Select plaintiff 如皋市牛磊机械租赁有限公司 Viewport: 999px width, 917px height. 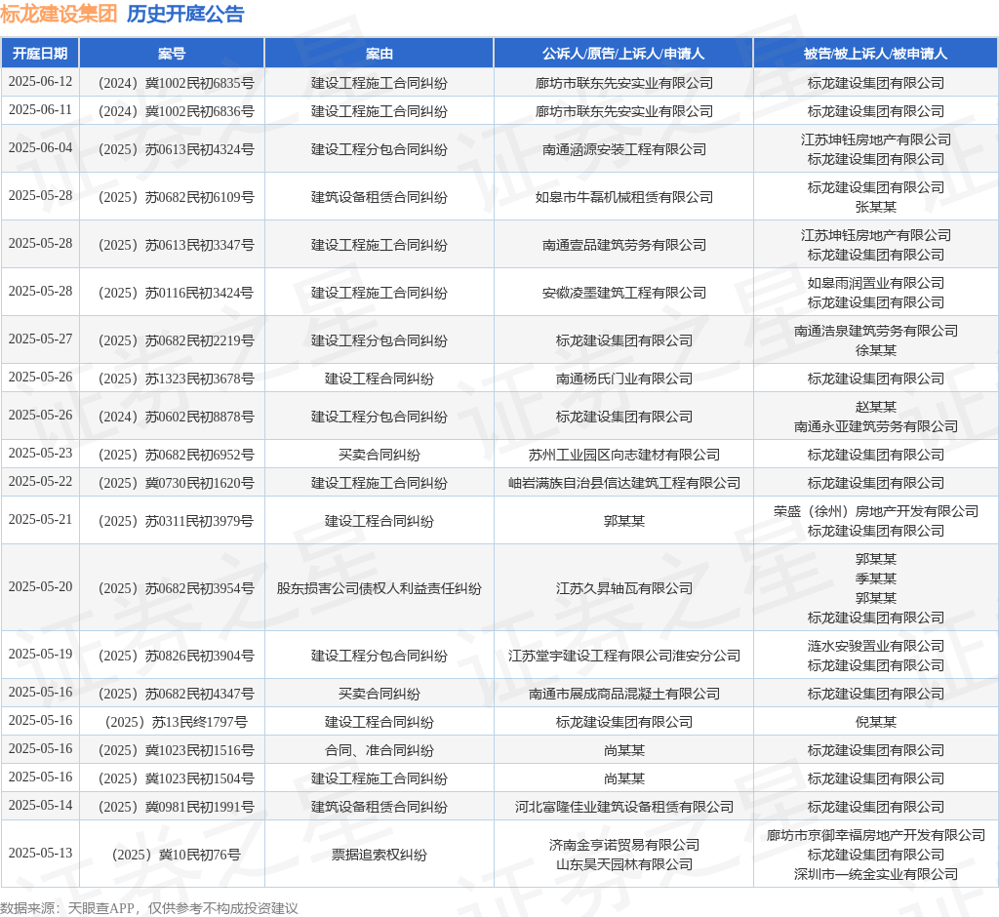623,198
